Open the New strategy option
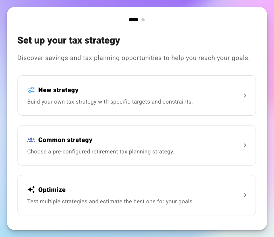 pyautogui.click(x=137, y=95)
